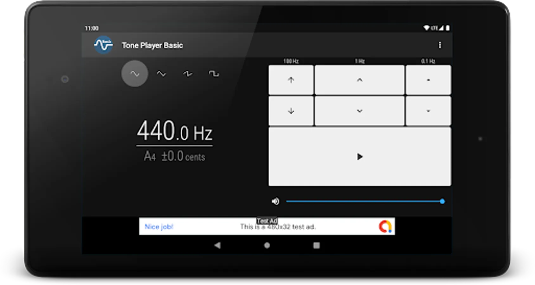Decrease frequency by 100 Hz
Screen dimensions: 535x285
(291, 111)
